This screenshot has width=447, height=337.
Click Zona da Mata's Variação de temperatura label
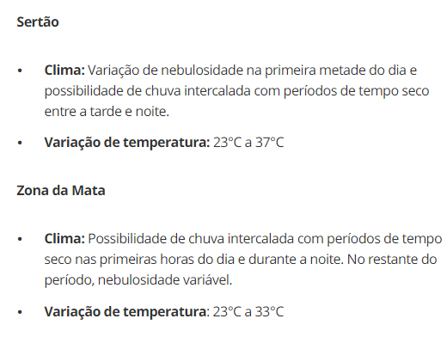point(126,312)
